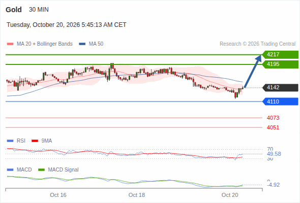Click the RSI blue legend swatch
This screenshot has width=300, height=203.
[x=10, y=141]
